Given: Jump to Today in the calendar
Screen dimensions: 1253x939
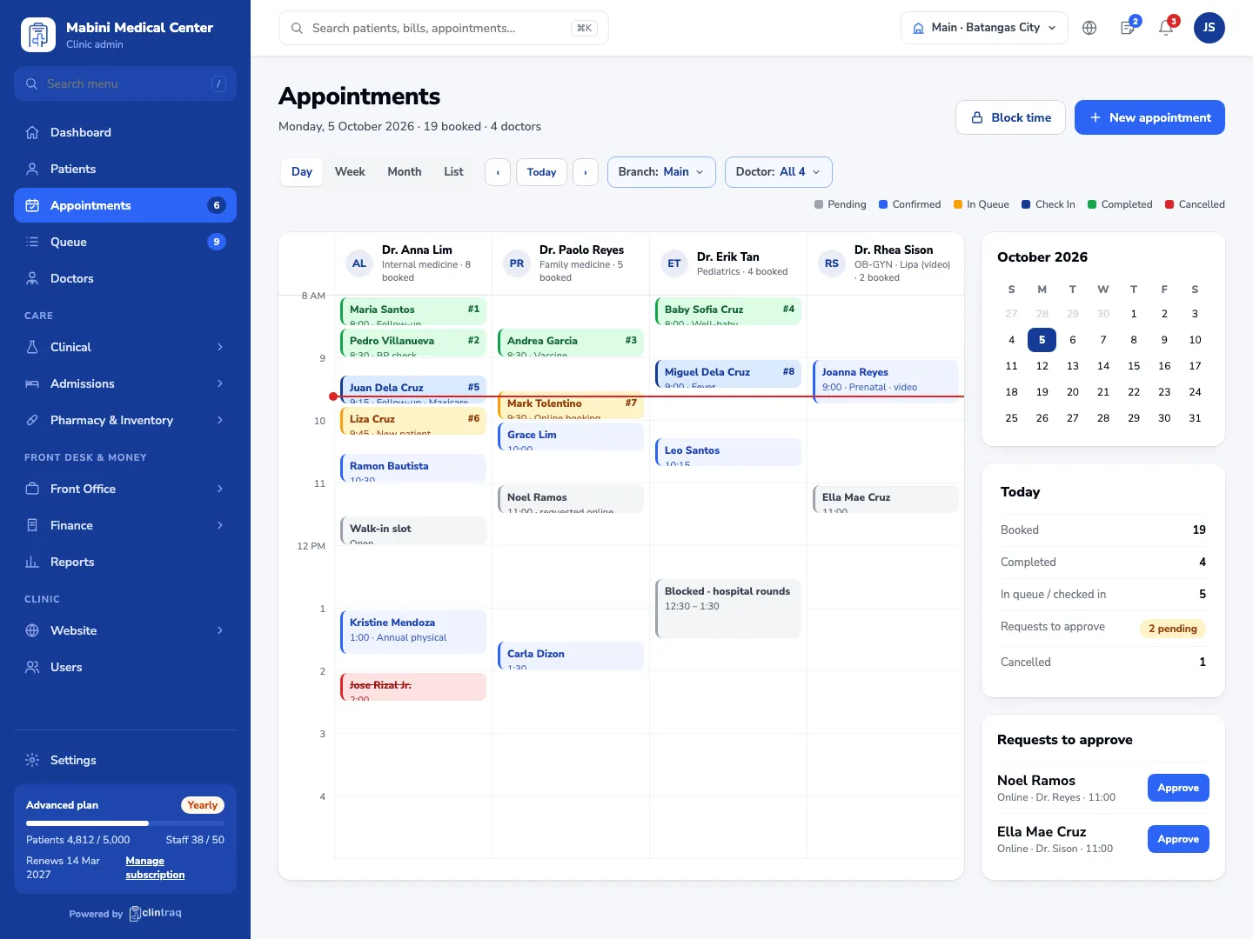Looking at the screenshot, I should [541, 172].
